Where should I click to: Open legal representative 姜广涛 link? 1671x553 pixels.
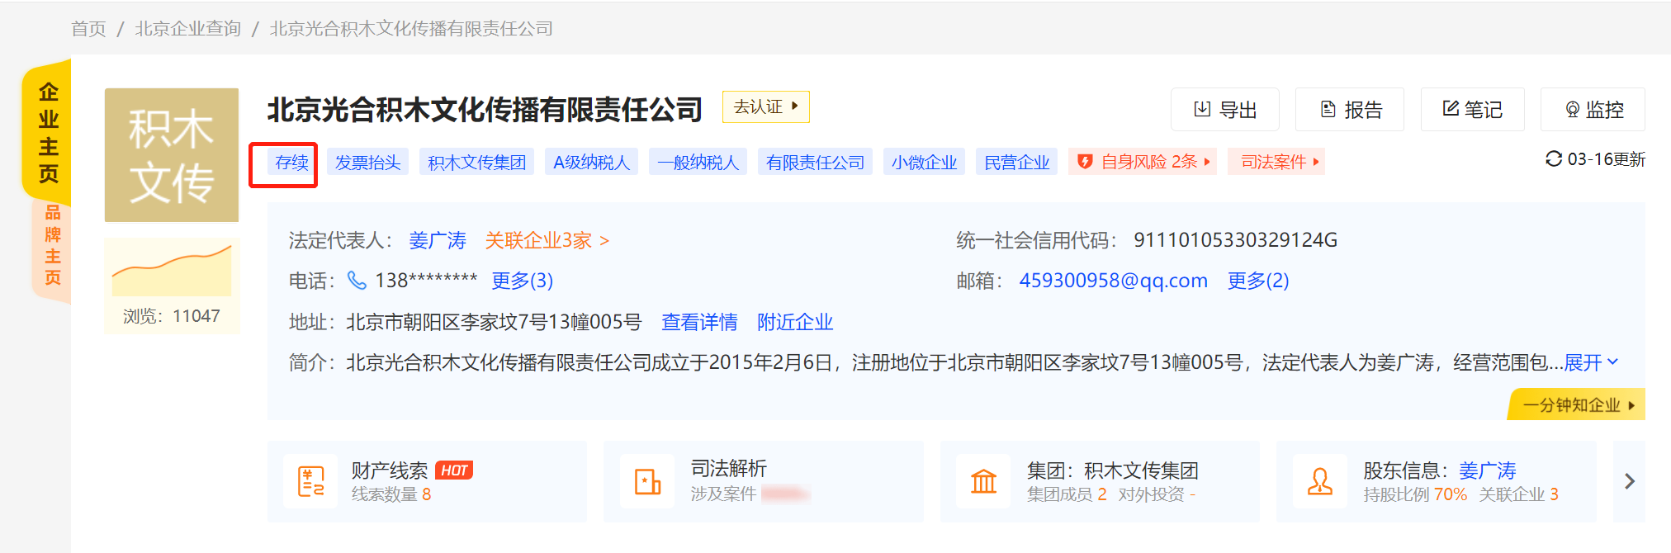438,241
